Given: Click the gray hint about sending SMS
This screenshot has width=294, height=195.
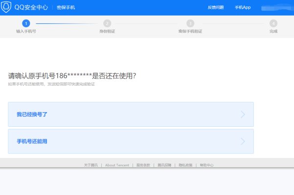Looking at the screenshot, I should pyautogui.click(x=51, y=84).
